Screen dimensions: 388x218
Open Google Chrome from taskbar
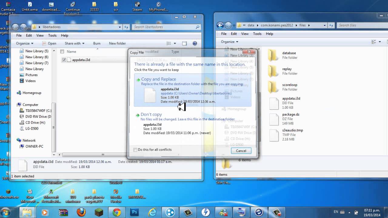pyautogui.click(x=117, y=212)
